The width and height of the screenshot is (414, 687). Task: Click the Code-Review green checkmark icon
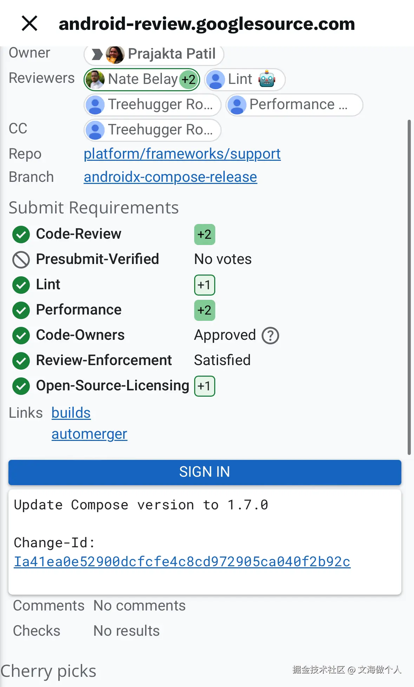pos(21,234)
